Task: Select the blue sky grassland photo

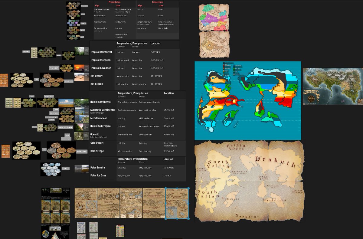Action: pyautogui.click(x=66, y=103)
